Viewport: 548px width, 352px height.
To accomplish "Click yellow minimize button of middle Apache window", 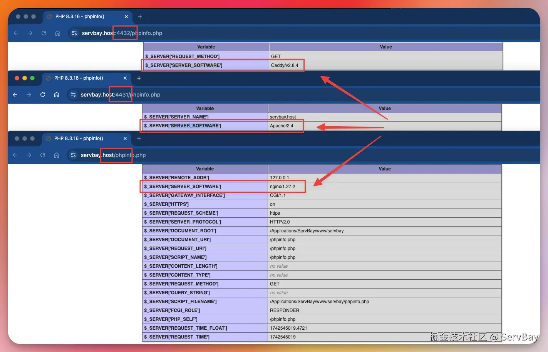I will pos(25,78).
